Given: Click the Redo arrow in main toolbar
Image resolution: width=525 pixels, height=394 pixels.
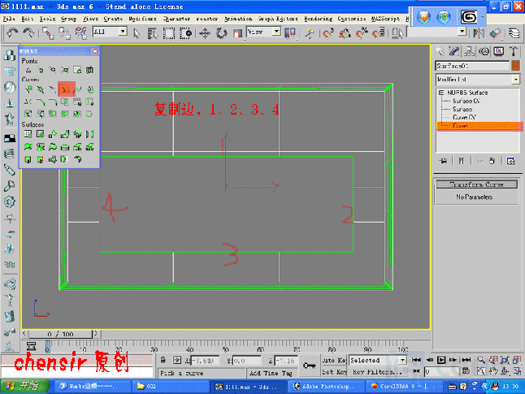Looking at the screenshot, I should 28,32.
